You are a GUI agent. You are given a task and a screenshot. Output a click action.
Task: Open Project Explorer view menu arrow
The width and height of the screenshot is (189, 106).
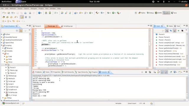[x=30, y=30]
